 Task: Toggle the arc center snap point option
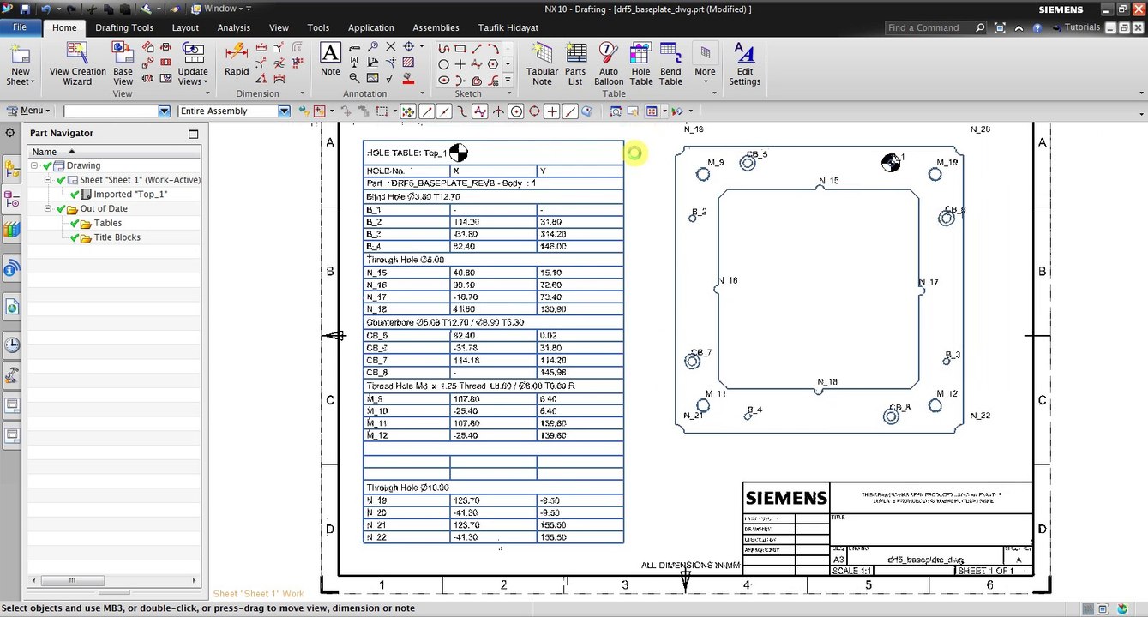516,111
